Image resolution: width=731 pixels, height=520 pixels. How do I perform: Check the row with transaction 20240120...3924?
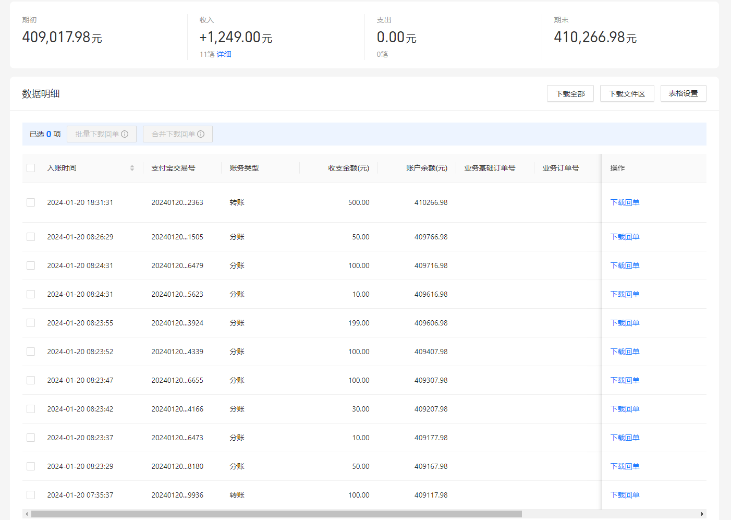[x=31, y=323]
